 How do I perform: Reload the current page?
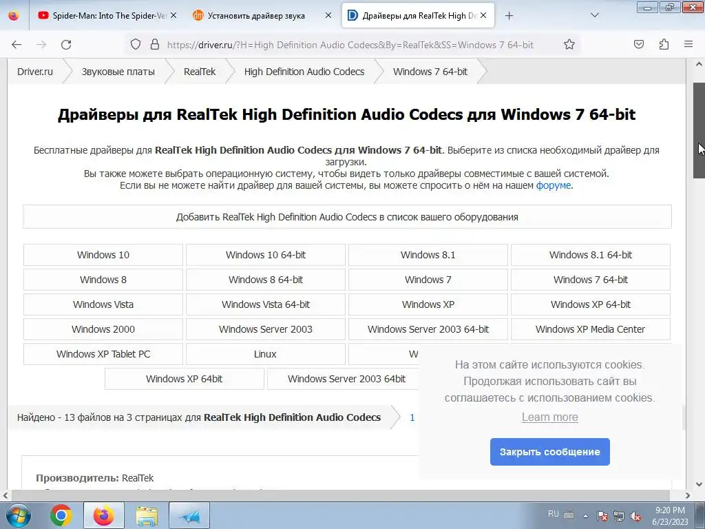(x=66, y=45)
